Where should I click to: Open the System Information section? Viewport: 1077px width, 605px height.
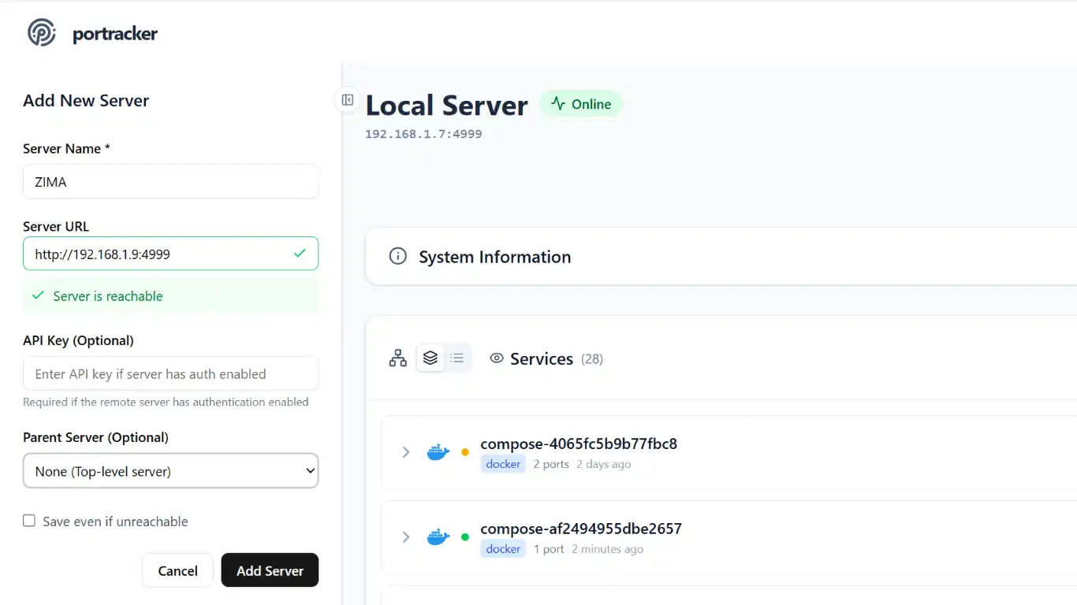coord(721,257)
